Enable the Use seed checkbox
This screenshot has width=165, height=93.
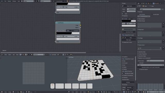point(138,63)
